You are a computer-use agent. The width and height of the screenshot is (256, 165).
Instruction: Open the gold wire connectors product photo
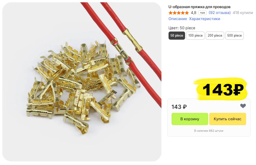click(x=82, y=82)
